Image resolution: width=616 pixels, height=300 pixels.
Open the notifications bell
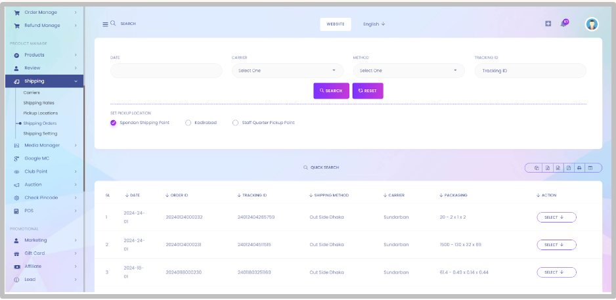point(563,24)
